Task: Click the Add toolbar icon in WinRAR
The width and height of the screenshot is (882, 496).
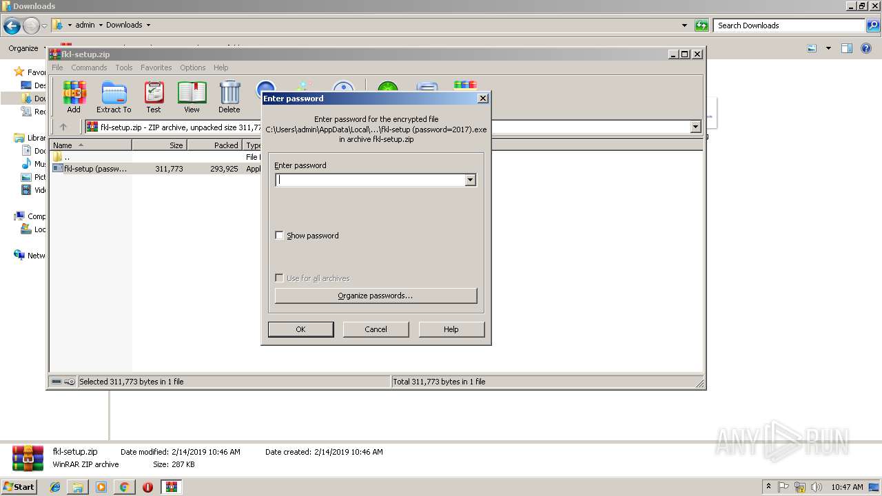Action: 74,97
